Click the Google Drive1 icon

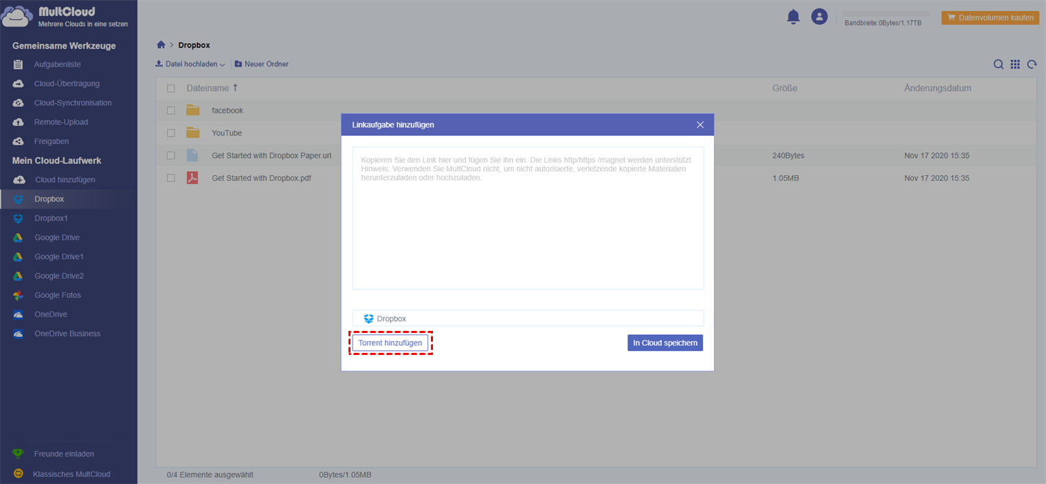coord(19,257)
